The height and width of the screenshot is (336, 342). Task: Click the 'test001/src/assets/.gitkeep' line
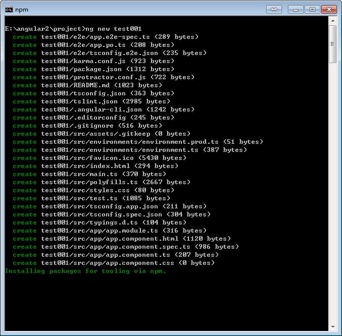click(x=102, y=134)
